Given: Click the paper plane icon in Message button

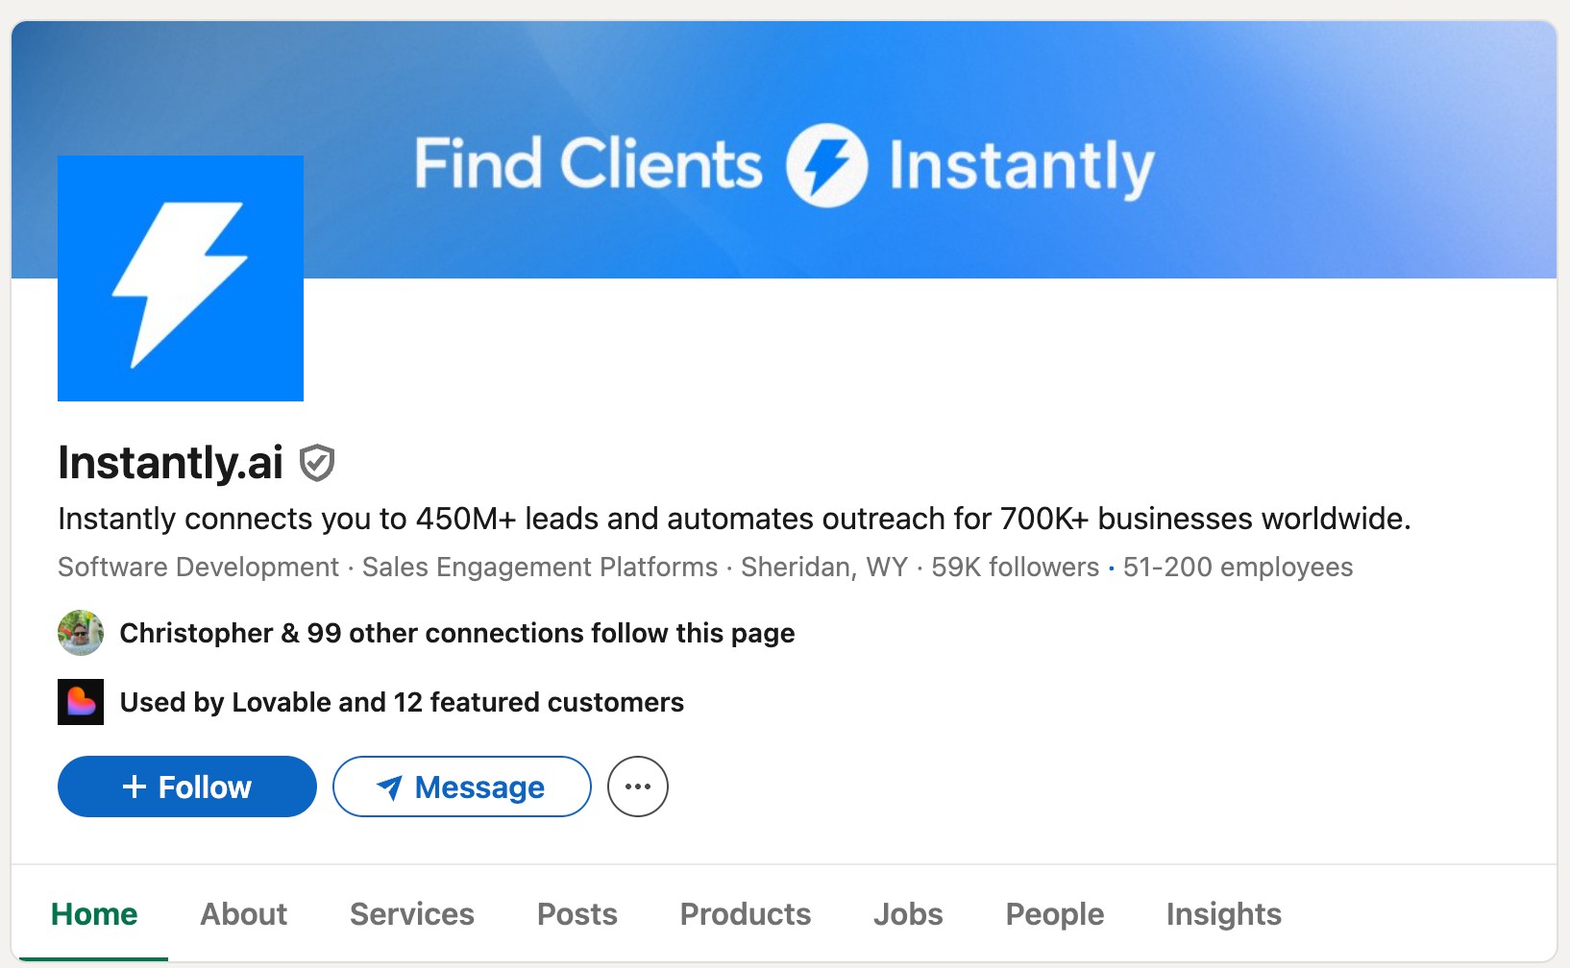Looking at the screenshot, I should coord(388,787).
